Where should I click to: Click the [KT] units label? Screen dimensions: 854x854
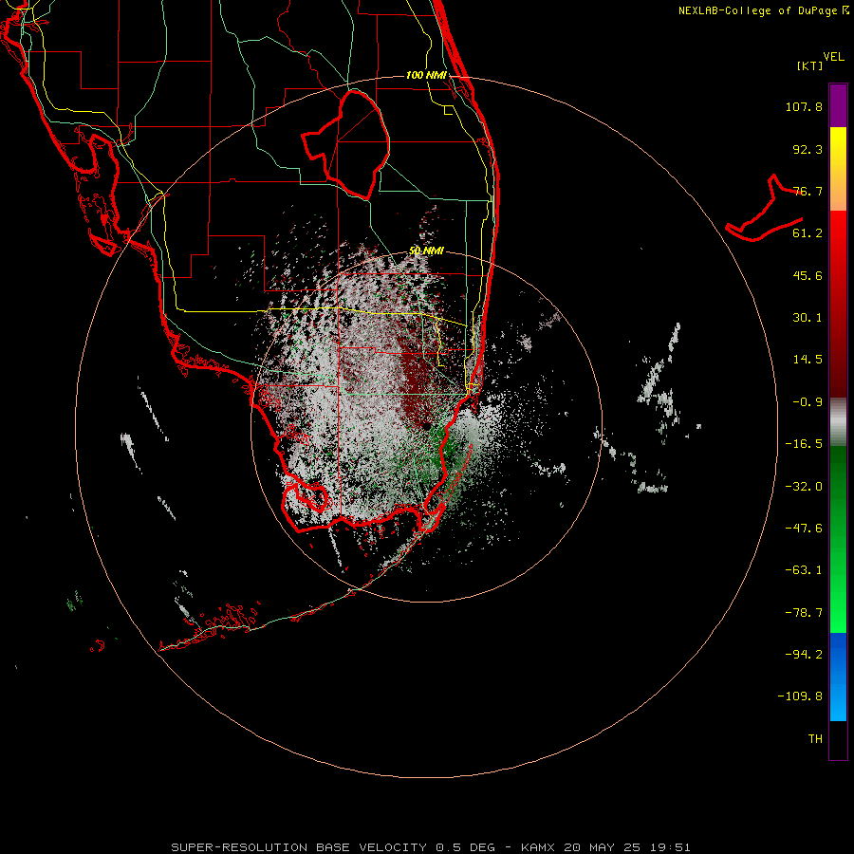[810, 66]
